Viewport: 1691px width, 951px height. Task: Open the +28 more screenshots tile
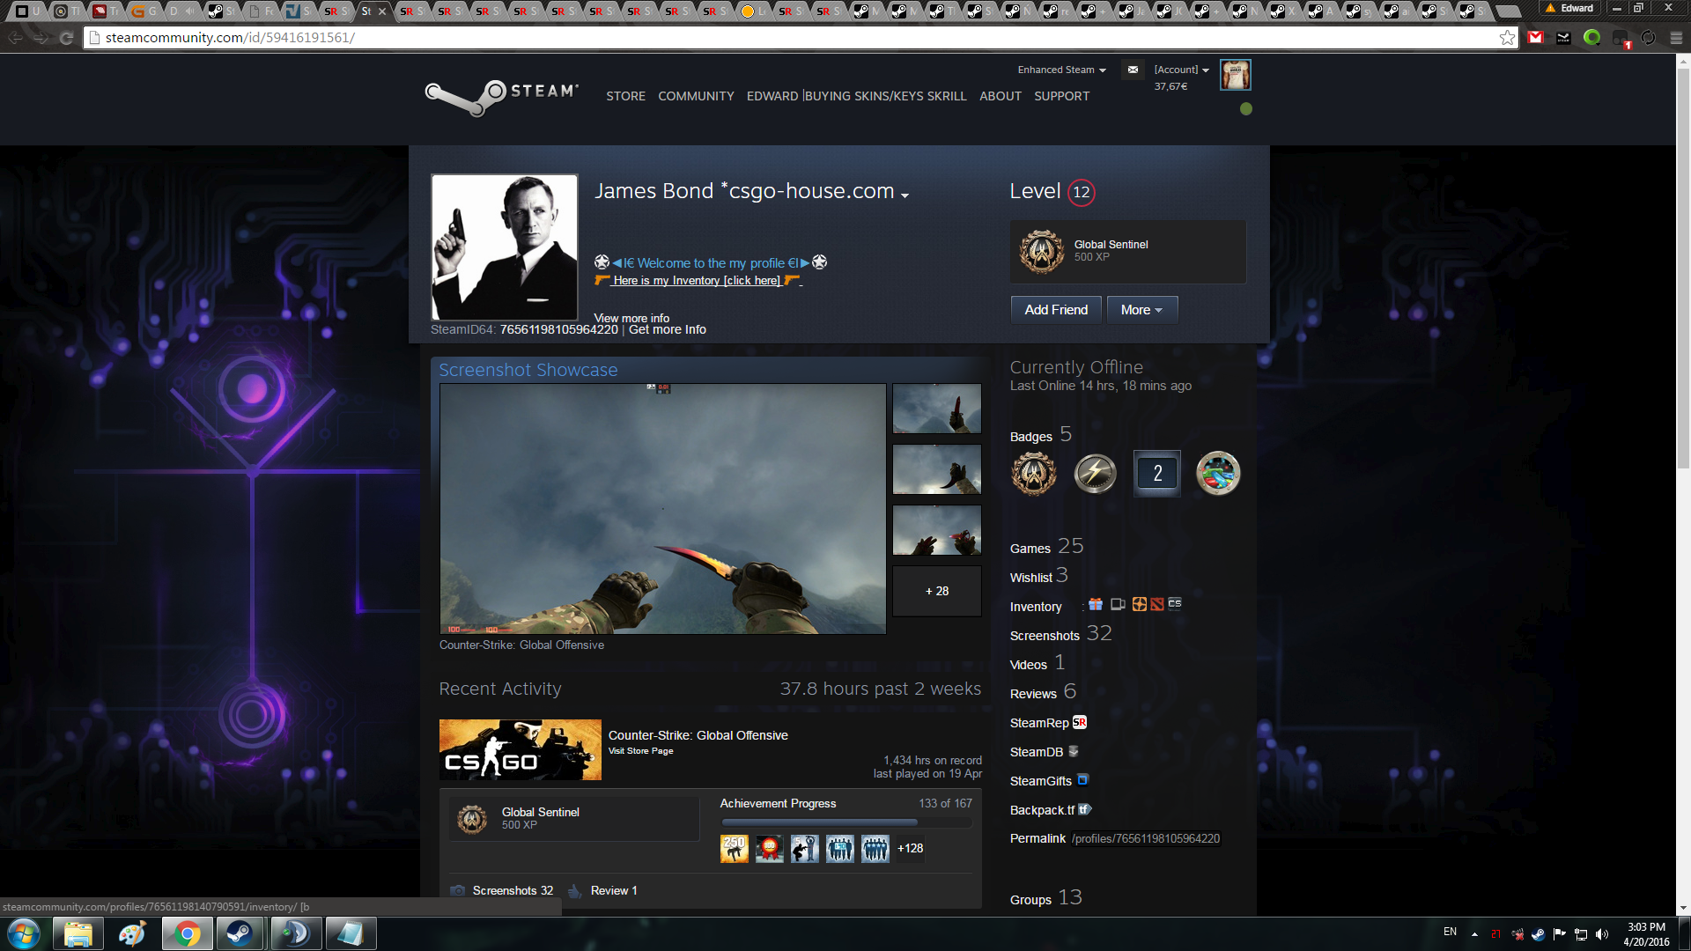click(x=936, y=591)
